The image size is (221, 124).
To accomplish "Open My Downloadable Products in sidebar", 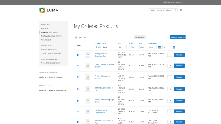I will coord(51,36).
